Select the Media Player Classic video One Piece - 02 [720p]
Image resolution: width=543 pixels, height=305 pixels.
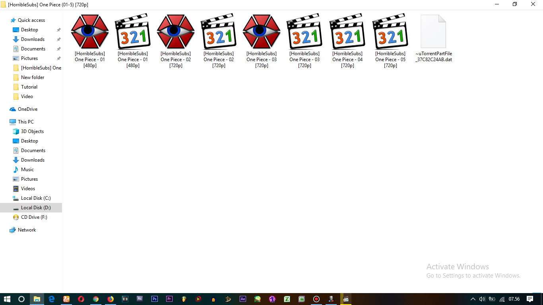pos(219,41)
